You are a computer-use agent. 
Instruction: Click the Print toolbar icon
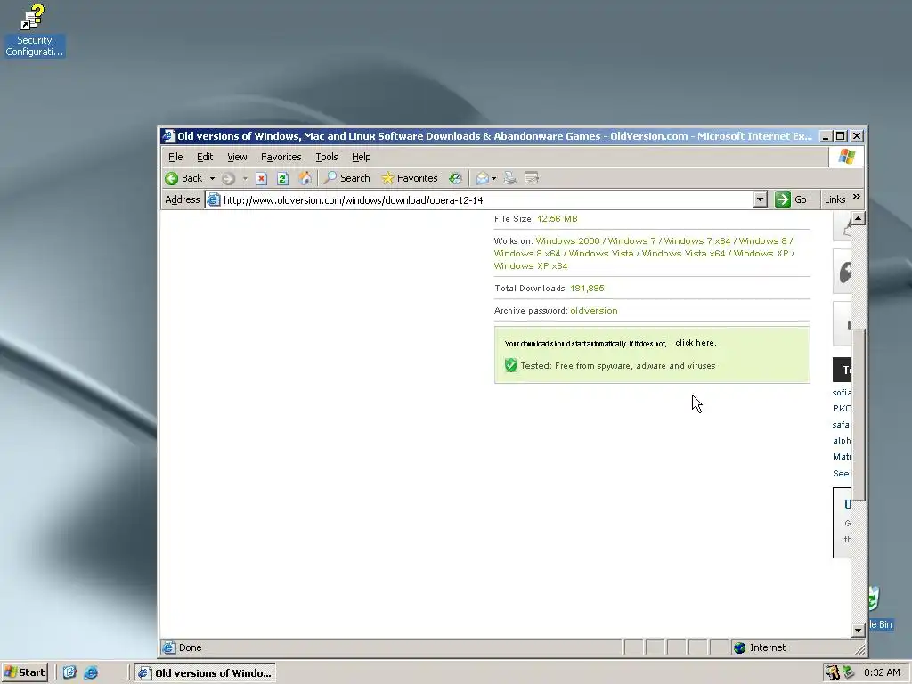tap(510, 178)
